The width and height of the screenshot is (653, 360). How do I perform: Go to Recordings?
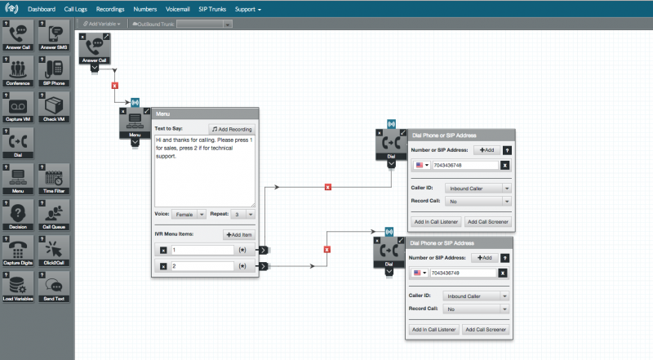110,9
